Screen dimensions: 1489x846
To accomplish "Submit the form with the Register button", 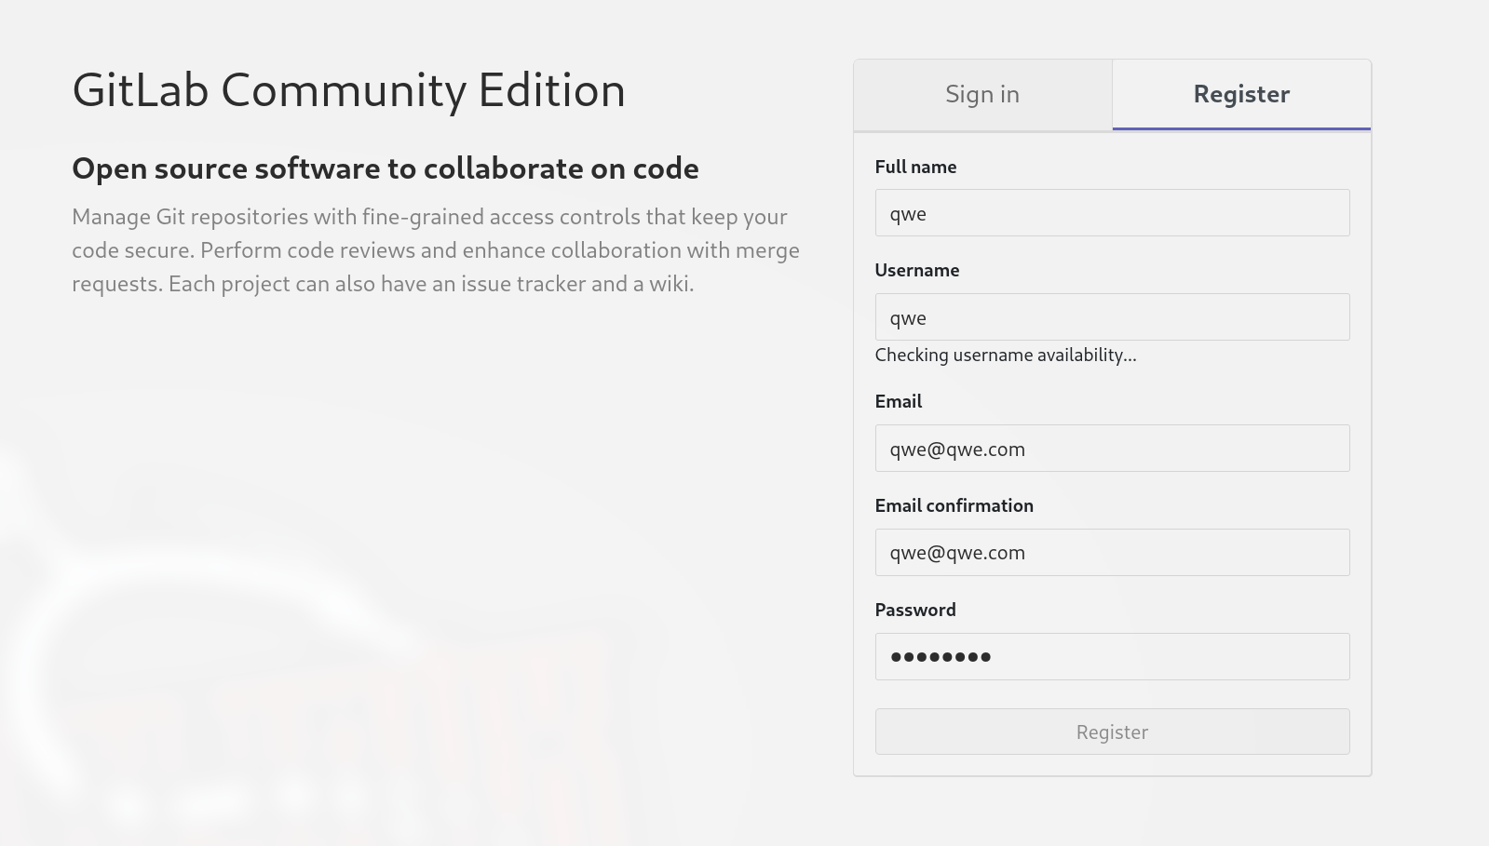I will [x=1112, y=732].
